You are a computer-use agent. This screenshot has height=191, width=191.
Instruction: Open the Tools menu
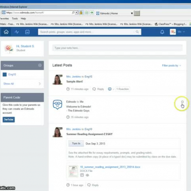click(x=15, y=19)
